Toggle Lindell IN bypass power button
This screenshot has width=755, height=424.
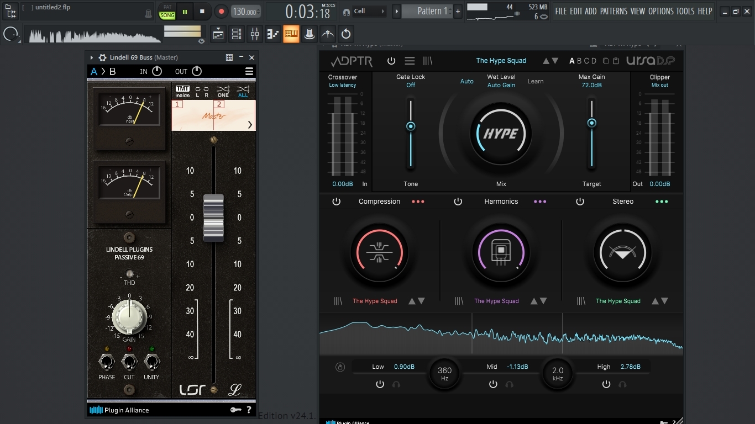point(157,71)
